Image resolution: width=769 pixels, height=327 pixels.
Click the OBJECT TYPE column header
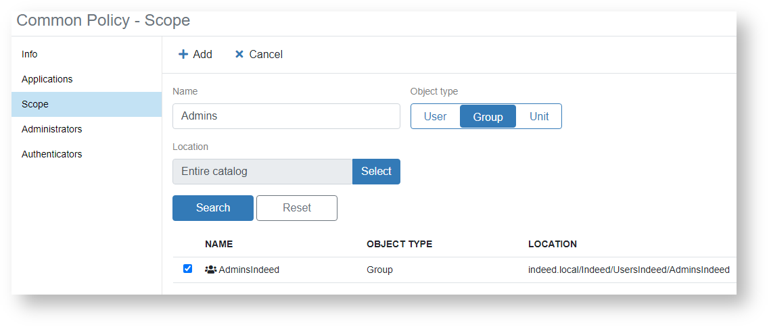(x=399, y=244)
